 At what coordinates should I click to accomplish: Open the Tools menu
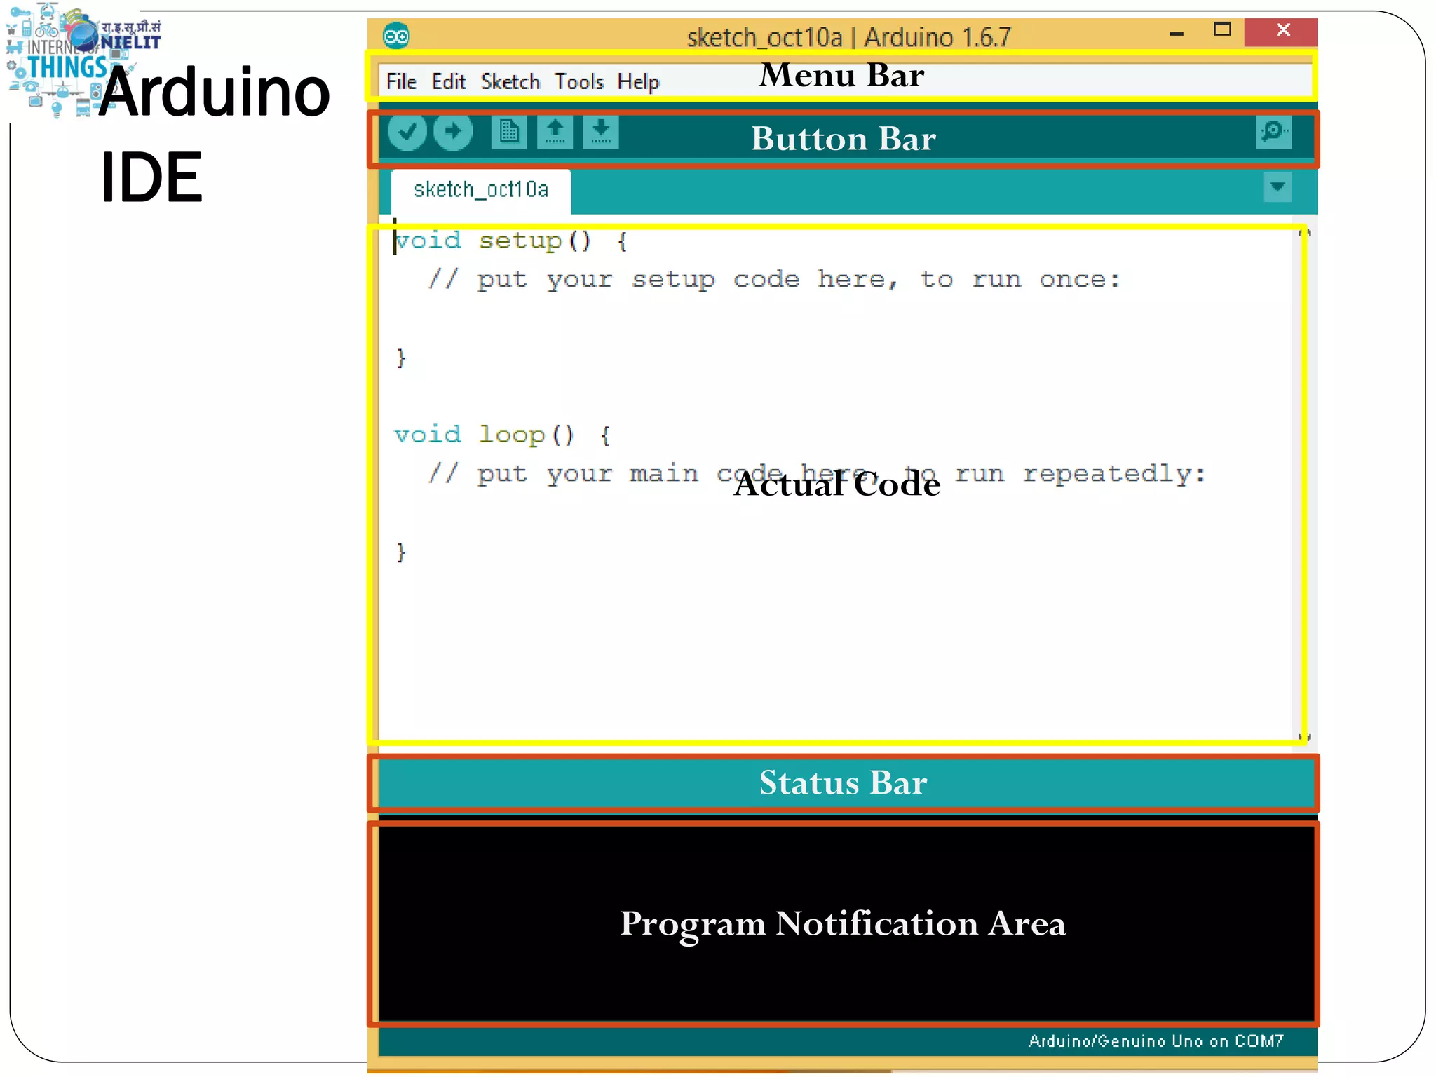pos(578,82)
